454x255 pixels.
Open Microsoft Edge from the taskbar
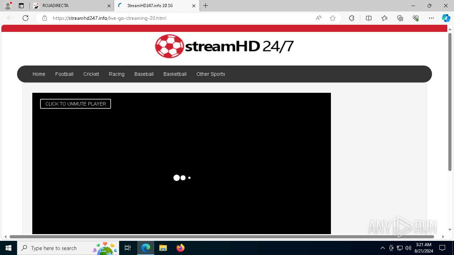(146, 248)
